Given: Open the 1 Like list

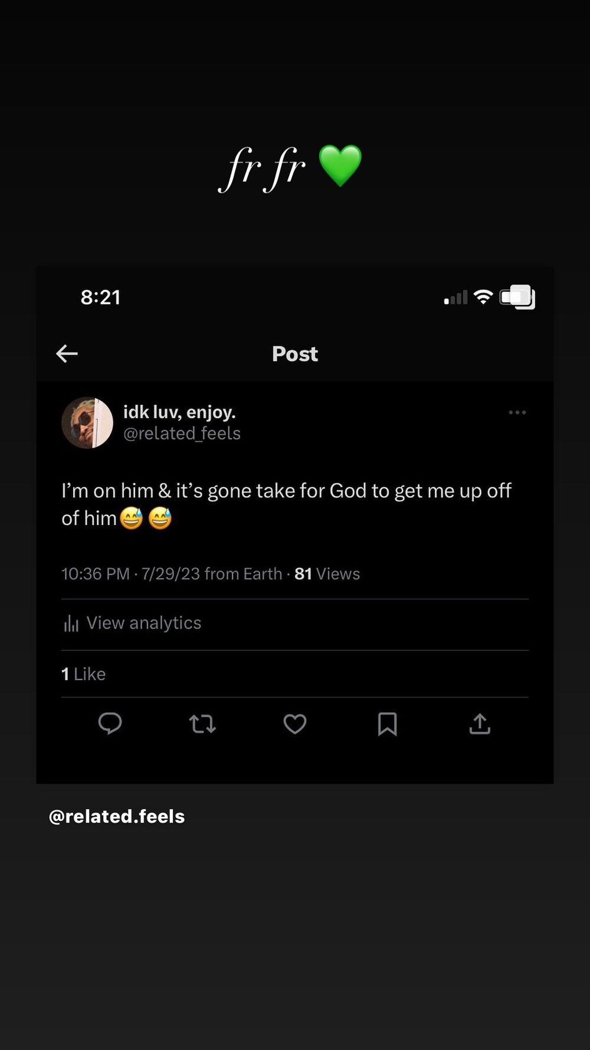Looking at the screenshot, I should [x=84, y=674].
